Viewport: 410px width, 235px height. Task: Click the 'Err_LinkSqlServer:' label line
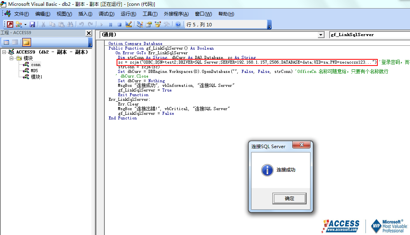tap(129, 99)
